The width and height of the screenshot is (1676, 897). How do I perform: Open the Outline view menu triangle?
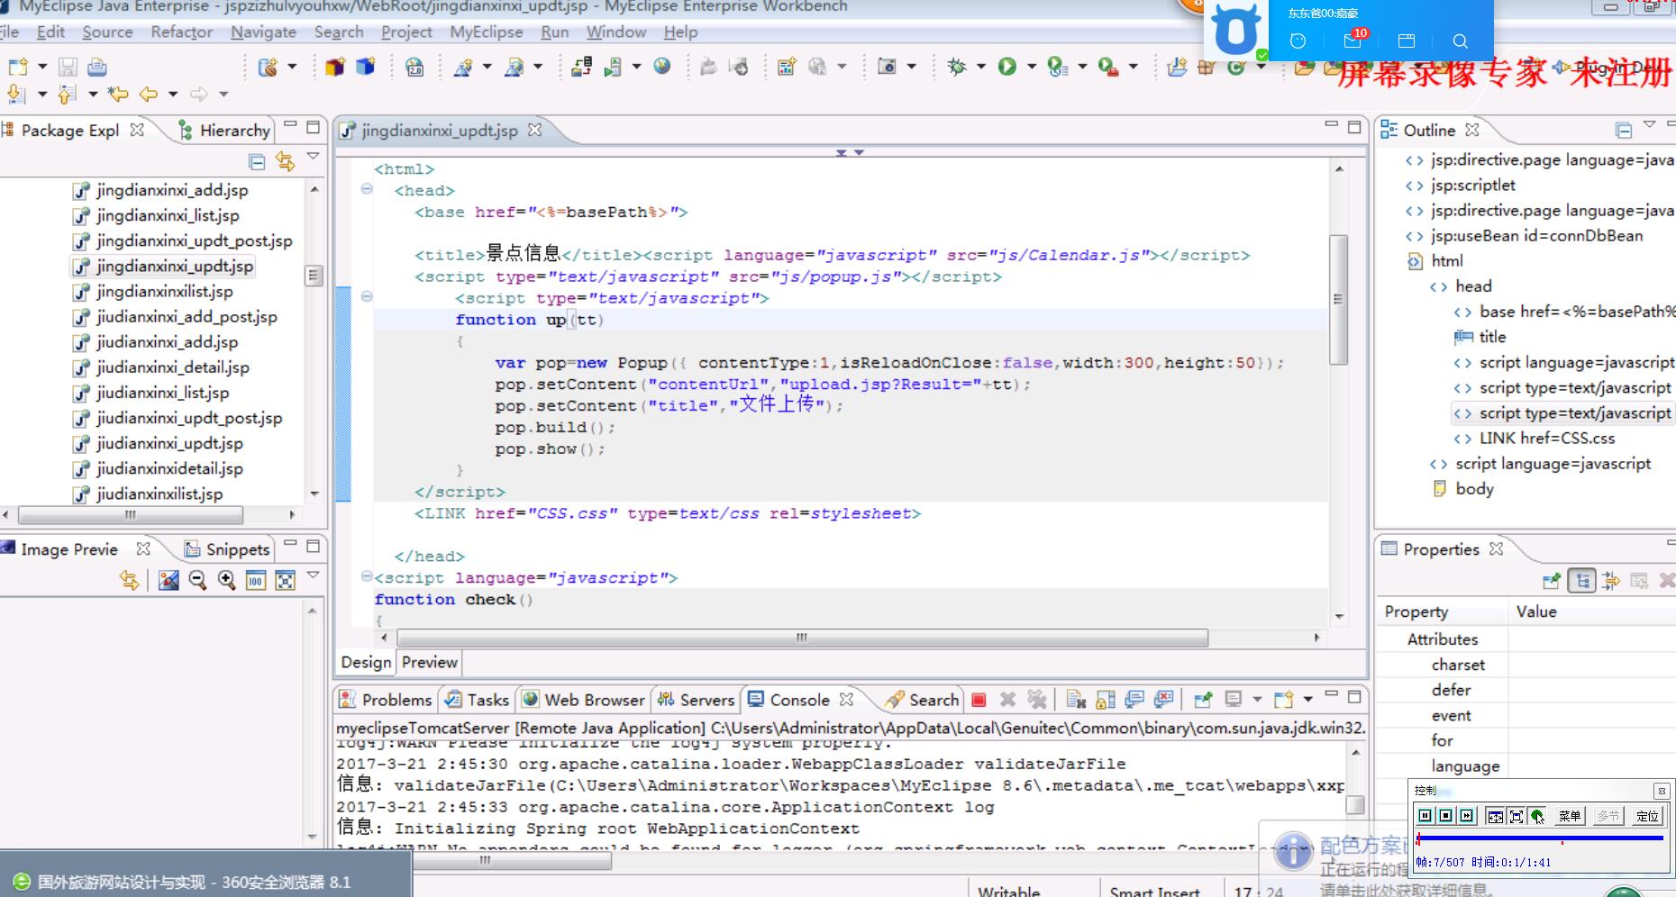point(1649,125)
